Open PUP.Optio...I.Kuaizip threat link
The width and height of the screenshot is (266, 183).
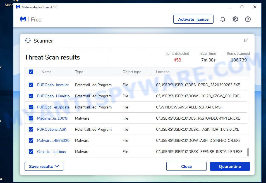[53, 96]
